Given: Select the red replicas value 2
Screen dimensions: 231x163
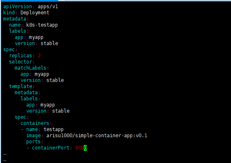Looking at the screenshot, I should click(39, 56).
